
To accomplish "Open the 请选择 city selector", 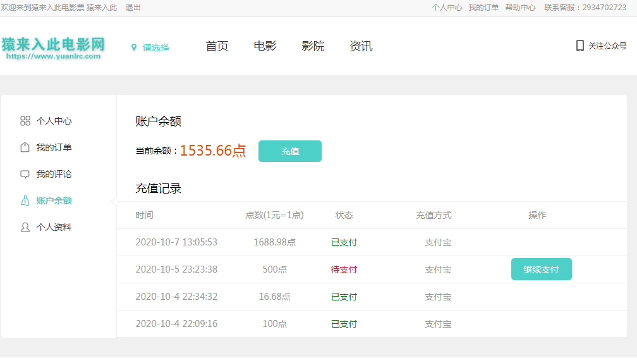I will [155, 47].
